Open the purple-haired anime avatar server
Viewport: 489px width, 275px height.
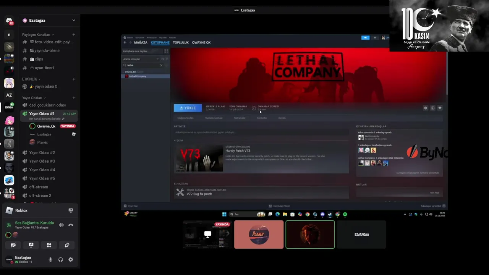tap(9, 83)
